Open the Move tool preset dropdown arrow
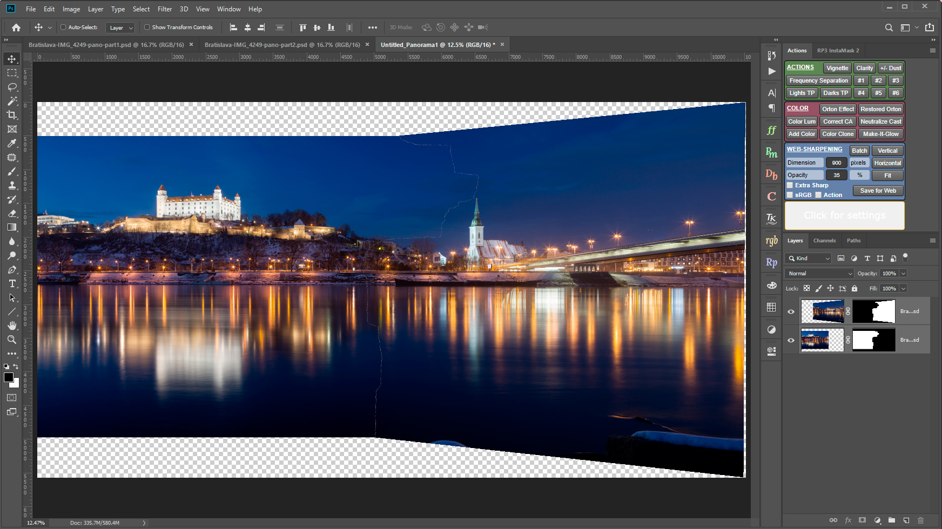The height and width of the screenshot is (529, 942). [50, 28]
